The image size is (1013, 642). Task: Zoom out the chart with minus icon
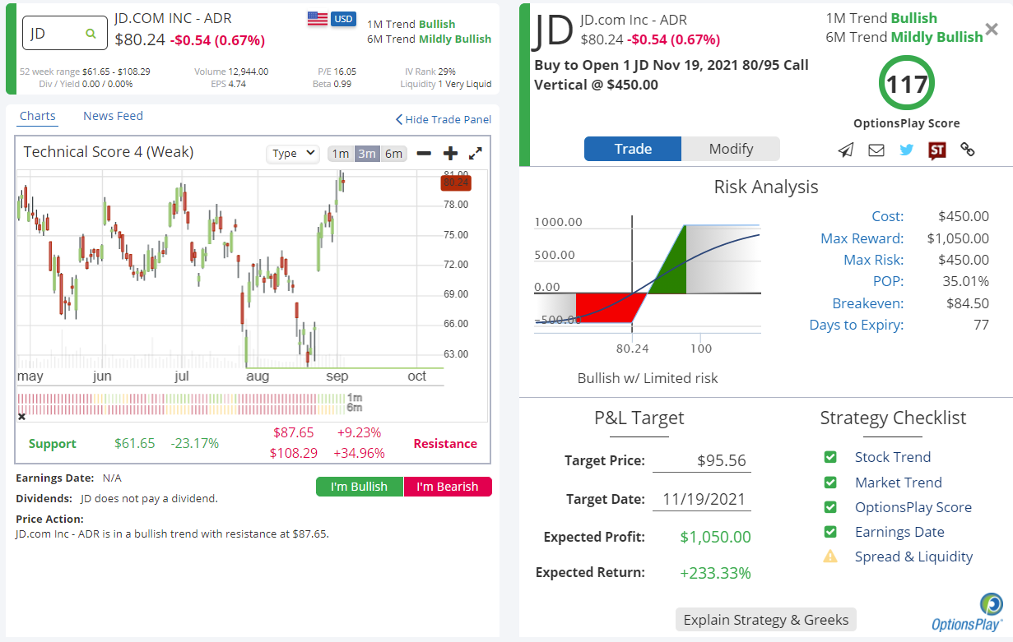point(424,153)
